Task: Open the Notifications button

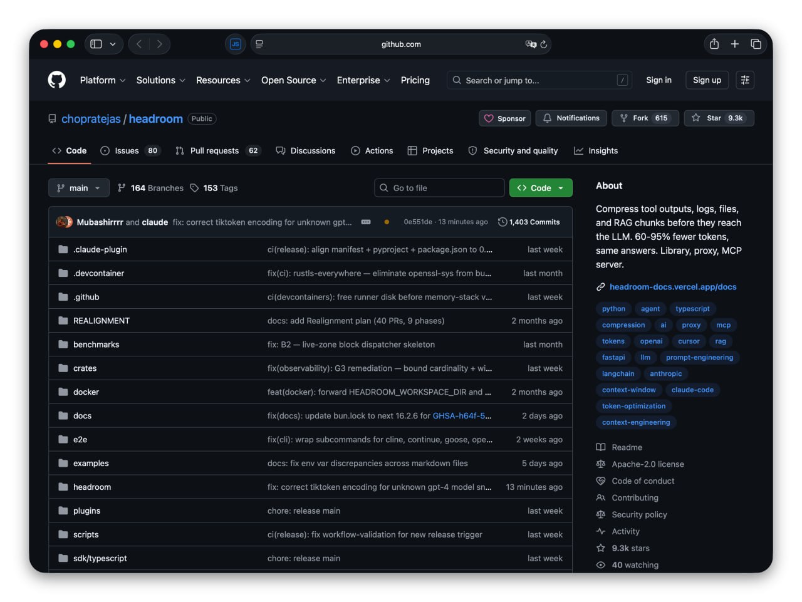Action: 571,118
